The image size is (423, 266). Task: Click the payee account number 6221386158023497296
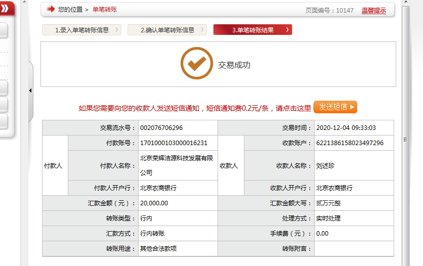coord(350,143)
